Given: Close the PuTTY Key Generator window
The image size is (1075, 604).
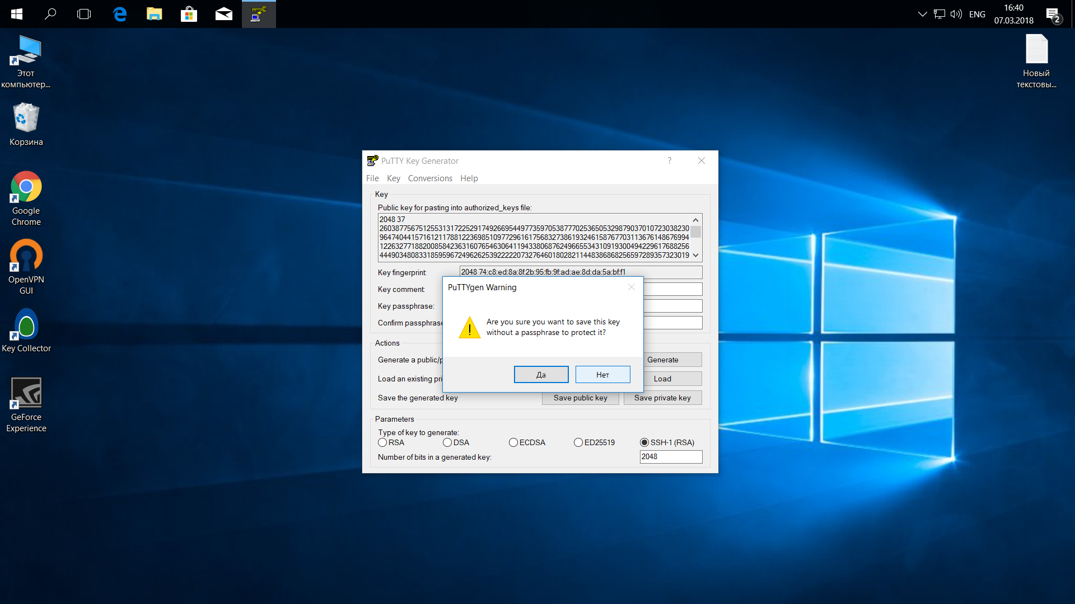Looking at the screenshot, I should [701, 161].
